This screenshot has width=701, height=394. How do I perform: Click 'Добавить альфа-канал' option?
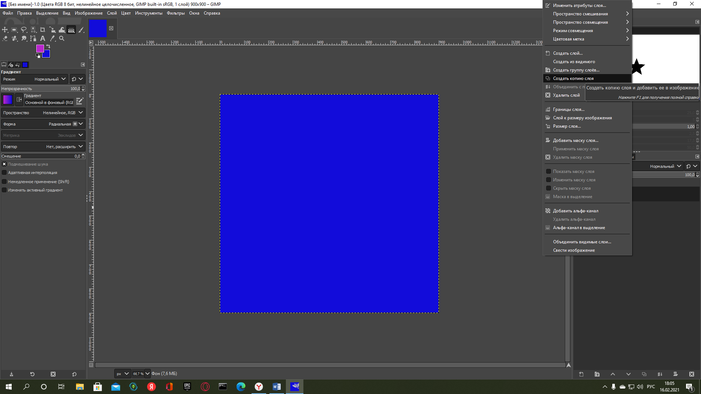click(575, 210)
